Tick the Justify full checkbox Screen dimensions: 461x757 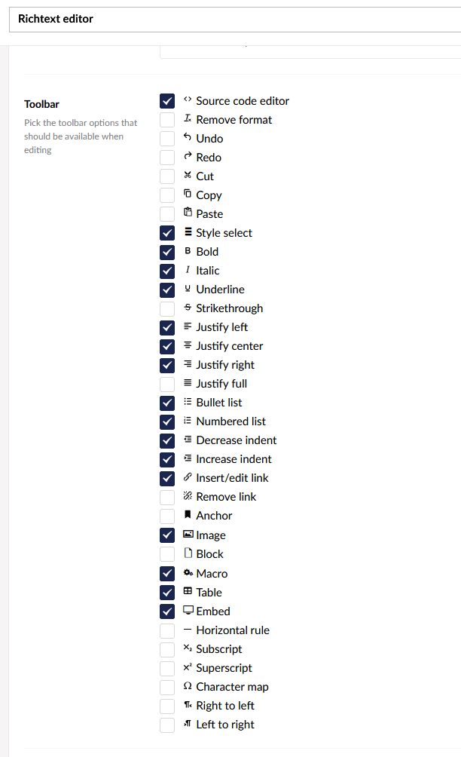(x=167, y=384)
